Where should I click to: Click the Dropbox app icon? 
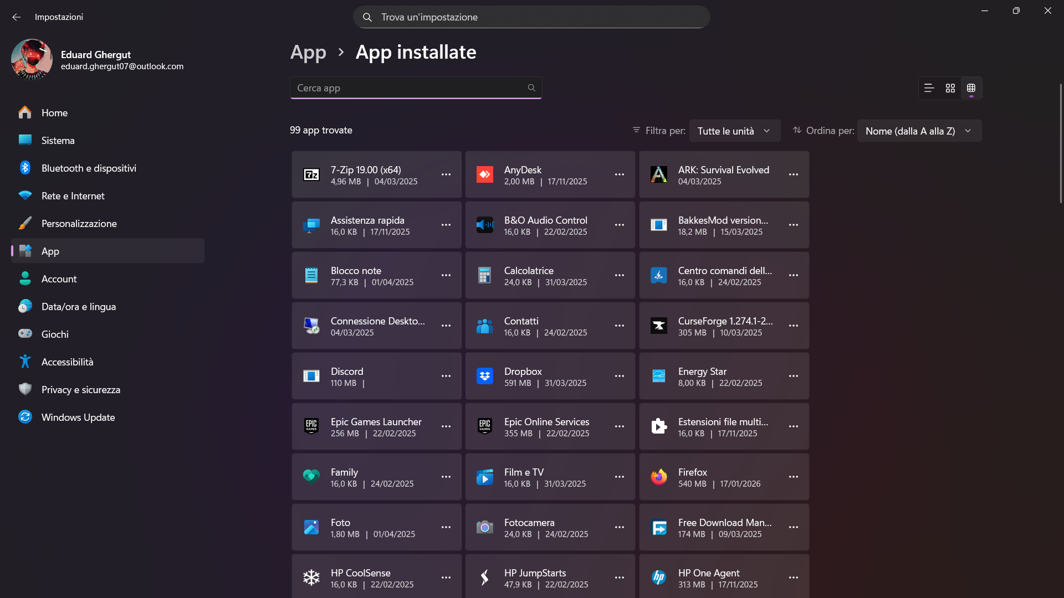pos(485,377)
